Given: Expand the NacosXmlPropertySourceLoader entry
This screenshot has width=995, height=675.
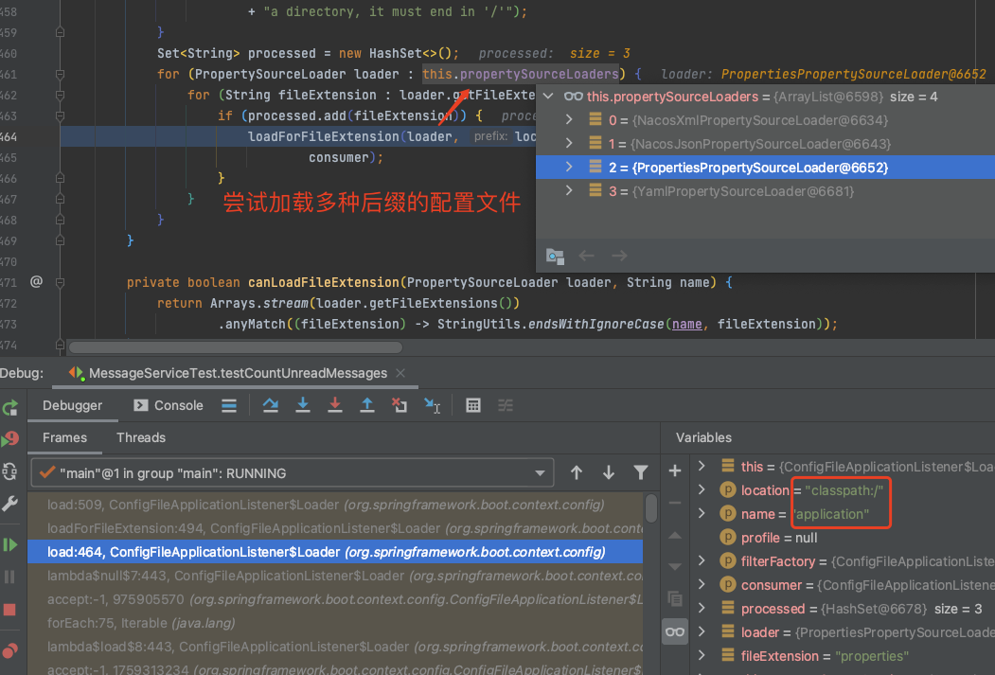Looking at the screenshot, I should click(569, 119).
